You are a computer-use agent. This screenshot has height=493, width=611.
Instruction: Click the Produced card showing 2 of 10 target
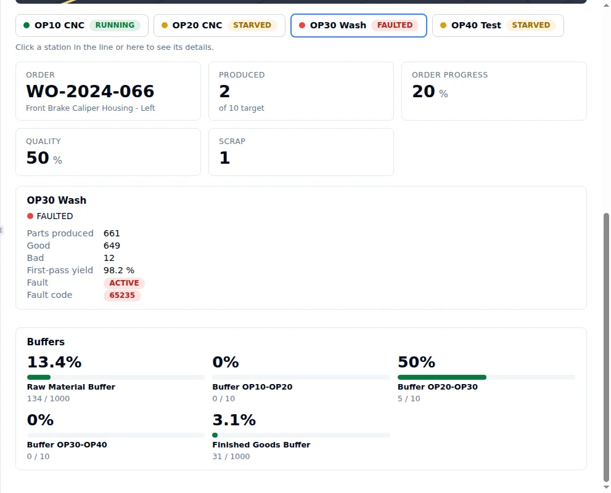(x=301, y=91)
